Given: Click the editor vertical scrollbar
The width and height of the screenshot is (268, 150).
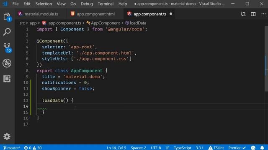Looking at the screenshot, I should 266,59.
